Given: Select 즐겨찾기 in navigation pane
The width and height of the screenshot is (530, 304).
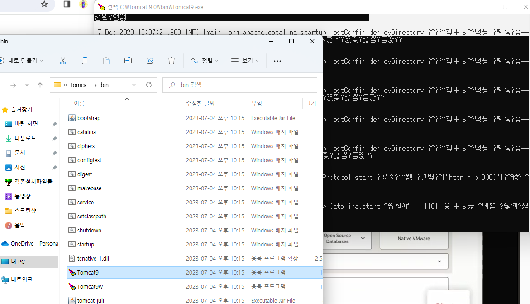Looking at the screenshot, I should [x=22, y=109].
